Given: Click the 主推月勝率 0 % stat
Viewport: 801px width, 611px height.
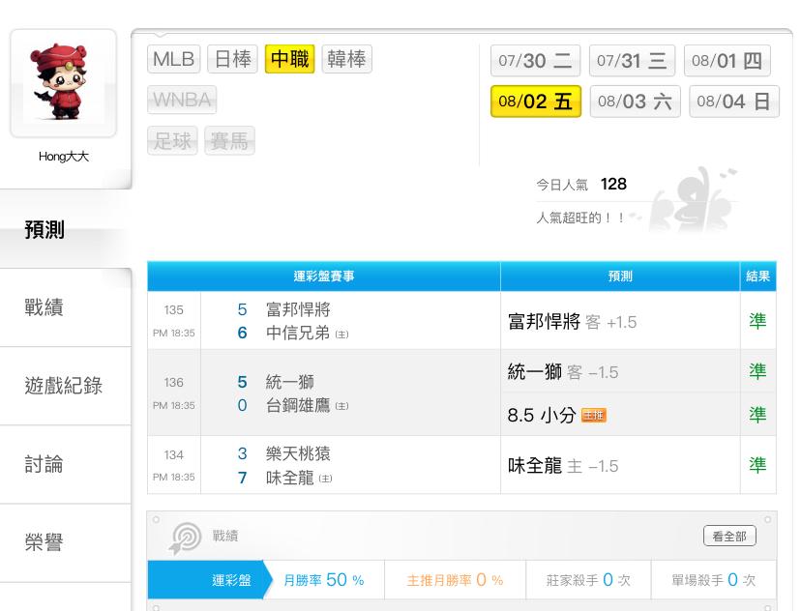Looking at the screenshot, I should (x=455, y=580).
